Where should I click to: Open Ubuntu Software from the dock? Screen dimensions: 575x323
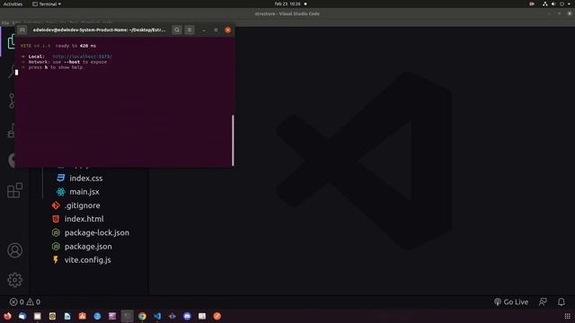(x=82, y=316)
